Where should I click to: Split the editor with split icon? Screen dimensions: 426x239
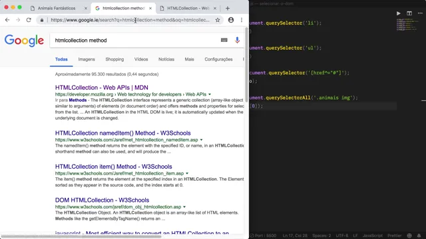409,13
